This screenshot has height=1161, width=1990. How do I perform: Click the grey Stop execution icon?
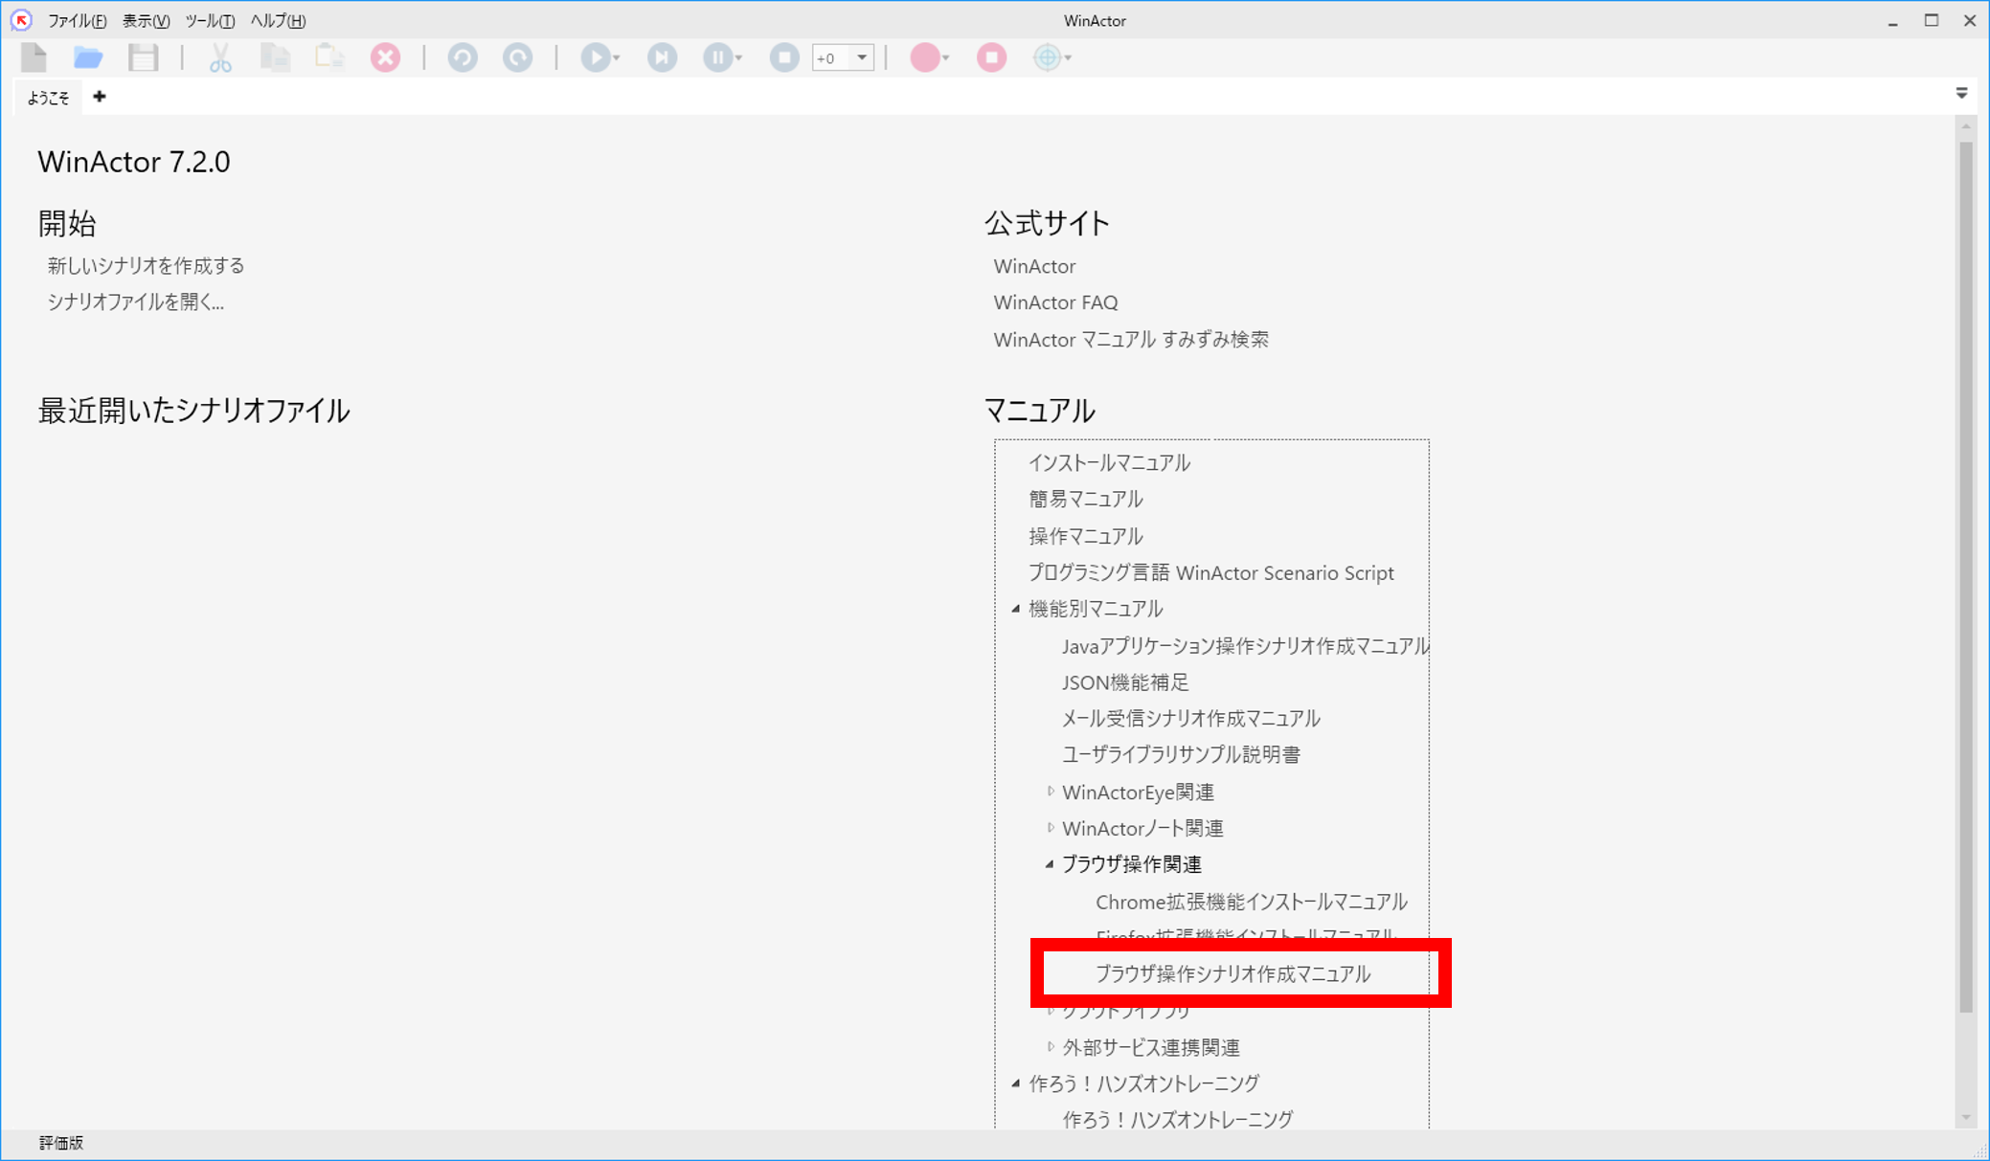(784, 57)
